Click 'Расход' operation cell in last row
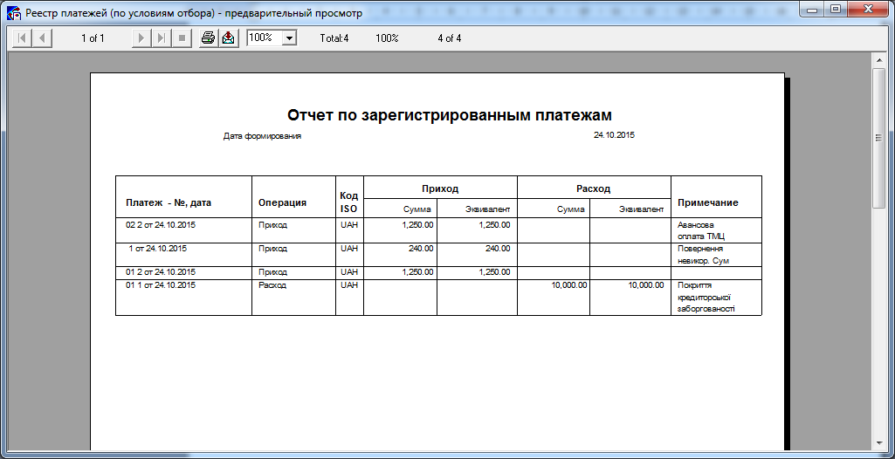 [272, 285]
